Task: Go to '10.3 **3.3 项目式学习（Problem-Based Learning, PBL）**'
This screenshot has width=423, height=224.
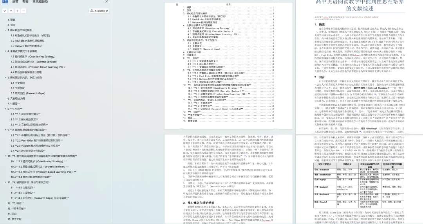Action: (x=43, y=172)
